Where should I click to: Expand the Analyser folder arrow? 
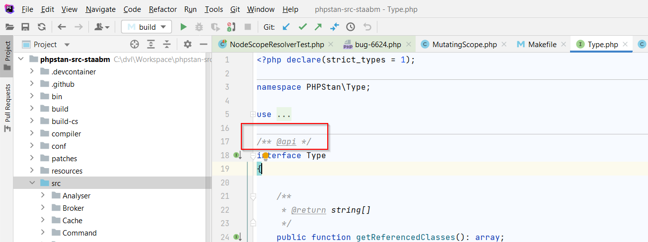pyautogui.click(x=43, y=195)
